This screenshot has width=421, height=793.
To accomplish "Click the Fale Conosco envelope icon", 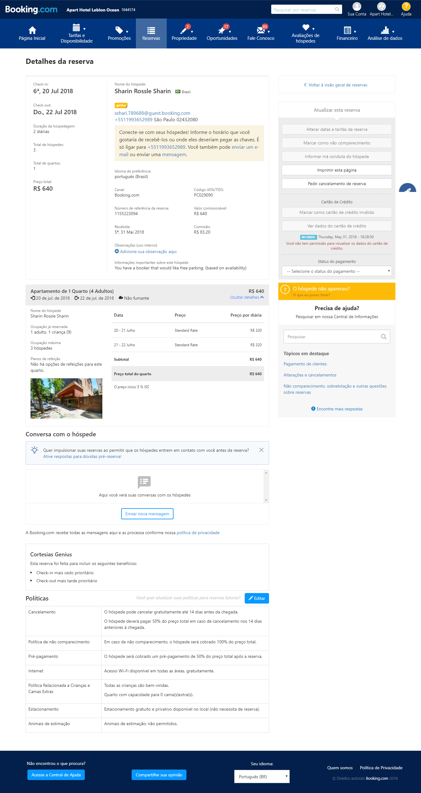I will click(x=261, y=30).
